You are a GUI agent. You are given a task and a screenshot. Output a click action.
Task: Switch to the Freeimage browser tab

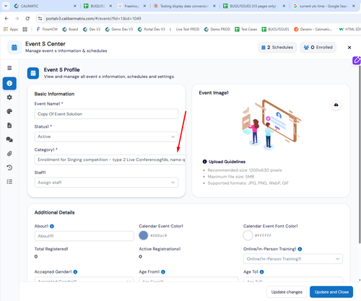131,6
